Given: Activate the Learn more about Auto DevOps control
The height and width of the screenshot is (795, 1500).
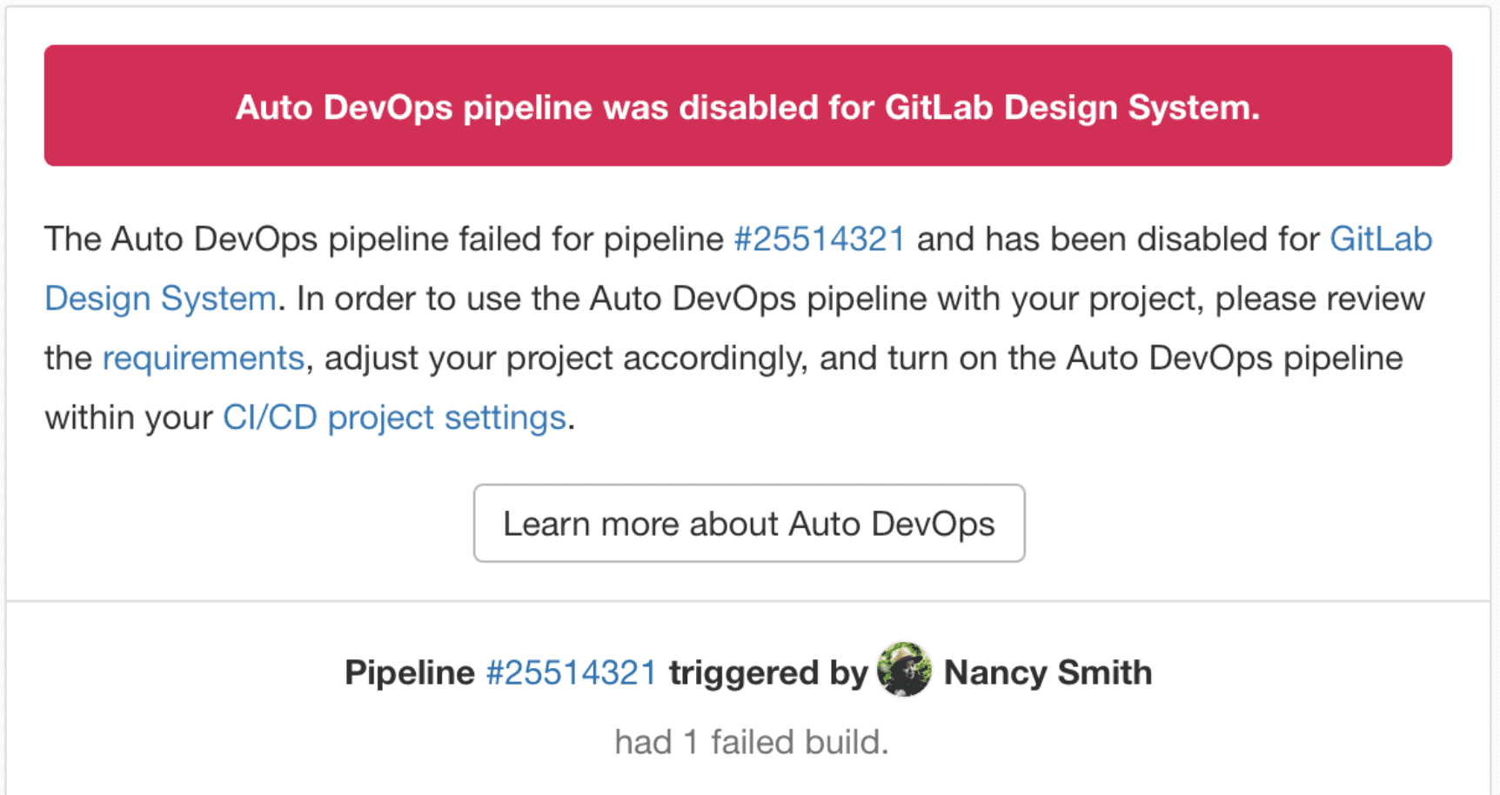Looking at the screenshot, I should pos(749,523).
